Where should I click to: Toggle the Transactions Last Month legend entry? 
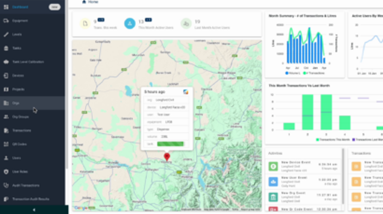click(367, 140)
